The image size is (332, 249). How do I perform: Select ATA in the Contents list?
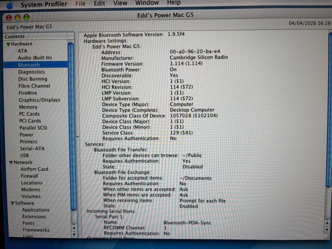[22, 51]
